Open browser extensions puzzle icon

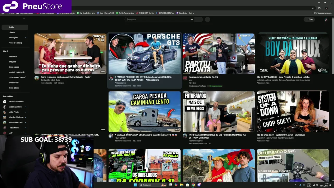(319, 8)
